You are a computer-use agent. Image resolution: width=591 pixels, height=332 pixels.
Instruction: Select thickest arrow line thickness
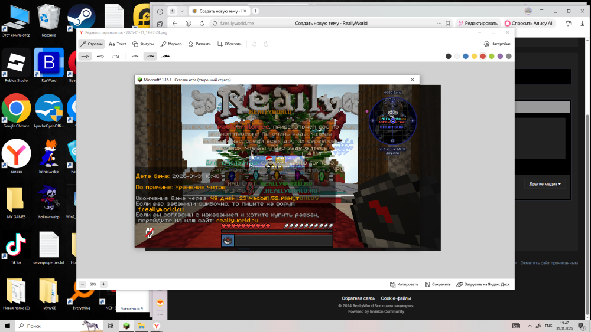click(165, 57)
